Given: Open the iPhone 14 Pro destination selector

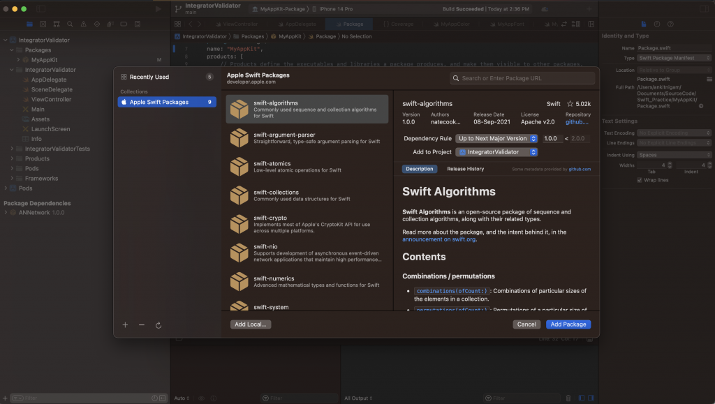Looking at the screenshot, I should click(x=332, y=9).
